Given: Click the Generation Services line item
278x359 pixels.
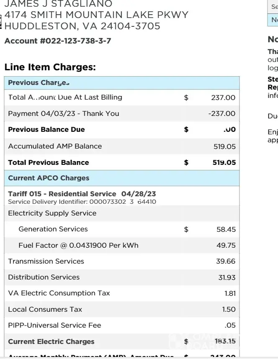Looking at the screenshot, I should coord(53,229).
